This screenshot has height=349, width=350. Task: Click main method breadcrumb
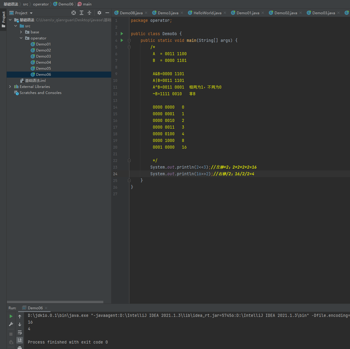point(85,4)
